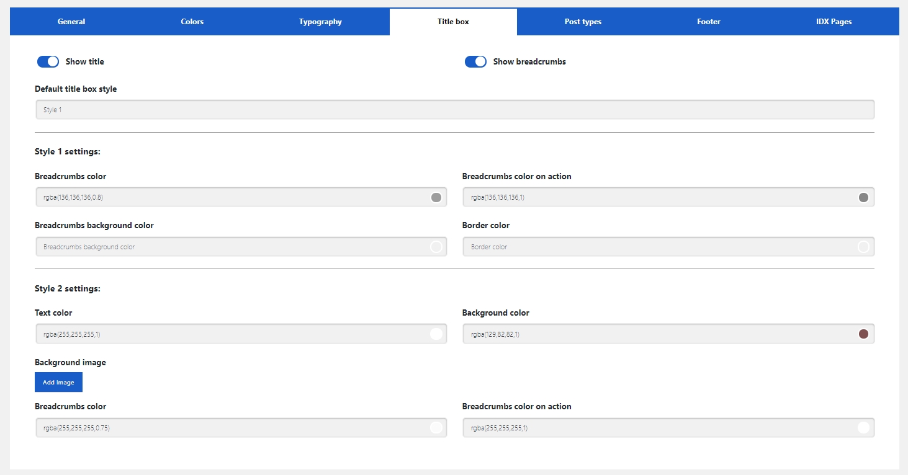Pick Style 1 Breadcrumbs color on action swatch
Screen dimensions: 908x475
pos(863,197)
